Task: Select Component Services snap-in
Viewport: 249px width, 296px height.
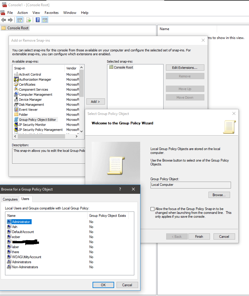Action: [31, 90]
